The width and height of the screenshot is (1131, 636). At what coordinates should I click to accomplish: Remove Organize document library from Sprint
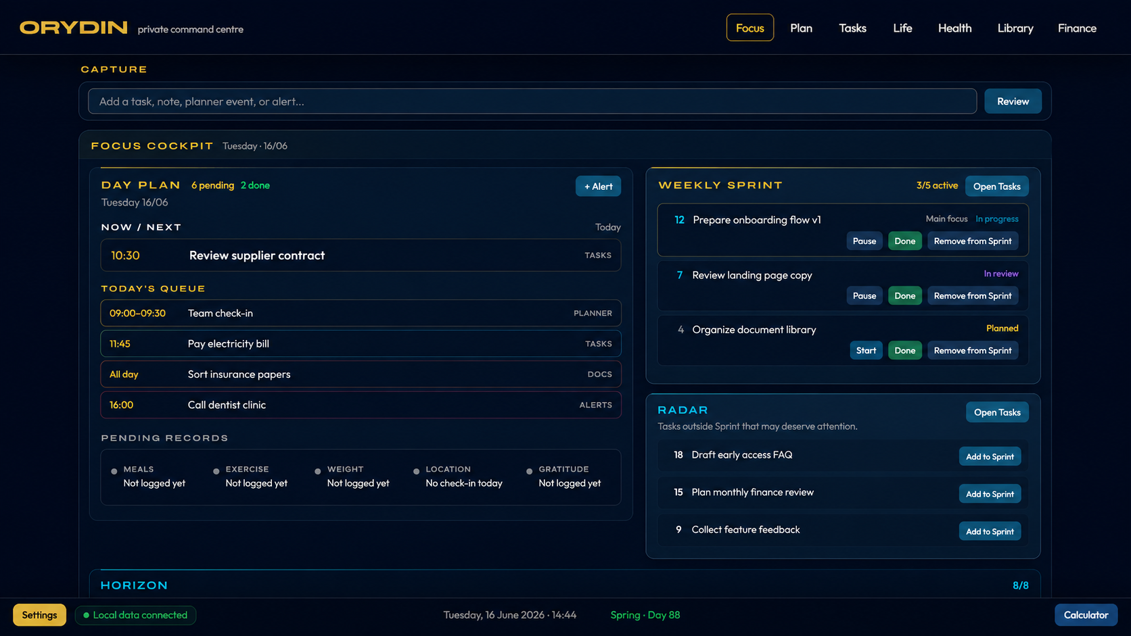coord(973,351)
